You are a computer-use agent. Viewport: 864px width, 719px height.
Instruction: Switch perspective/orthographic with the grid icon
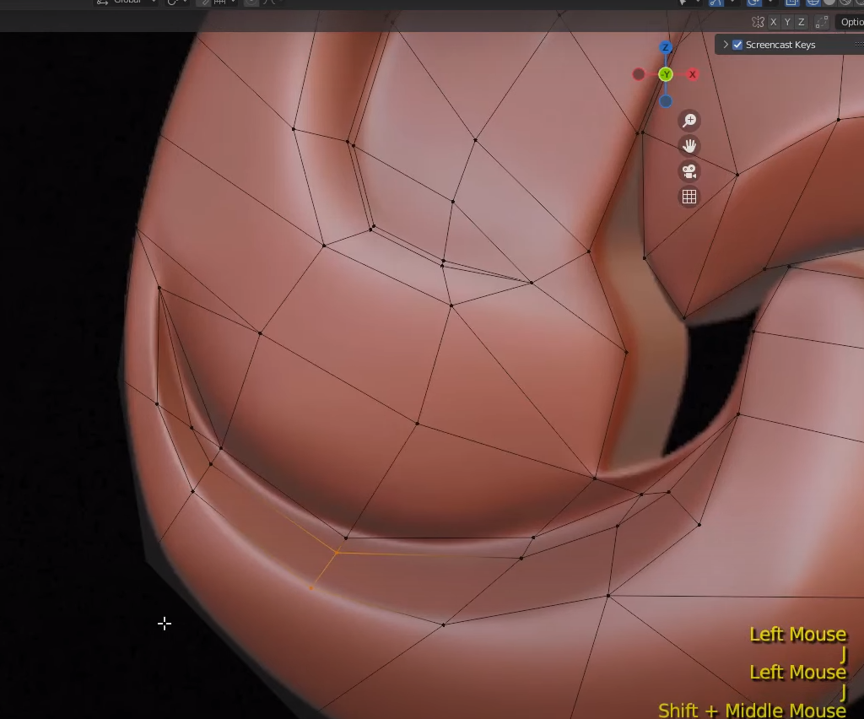689,197
